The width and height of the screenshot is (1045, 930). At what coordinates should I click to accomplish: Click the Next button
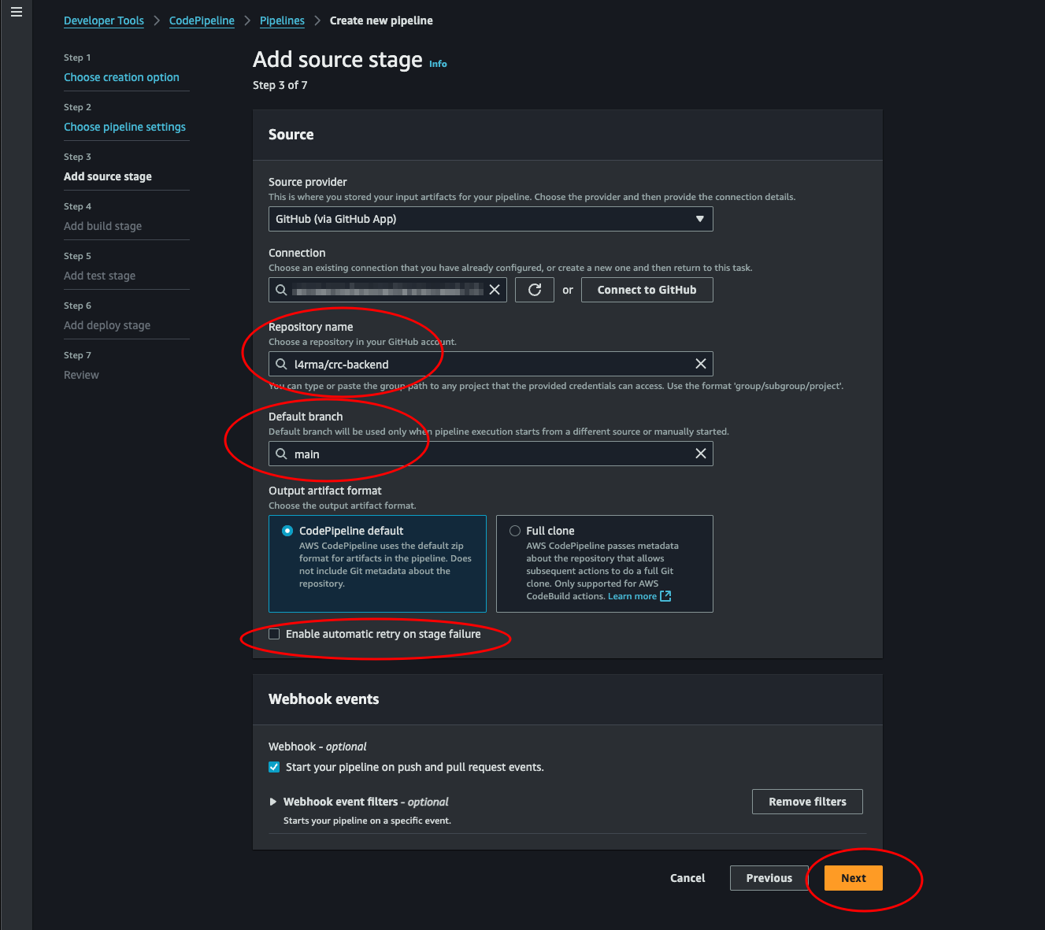click(853, 878)
